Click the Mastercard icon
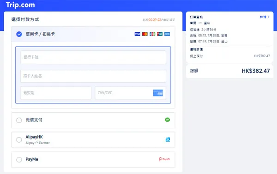277x174 pixels. point(145,34)
